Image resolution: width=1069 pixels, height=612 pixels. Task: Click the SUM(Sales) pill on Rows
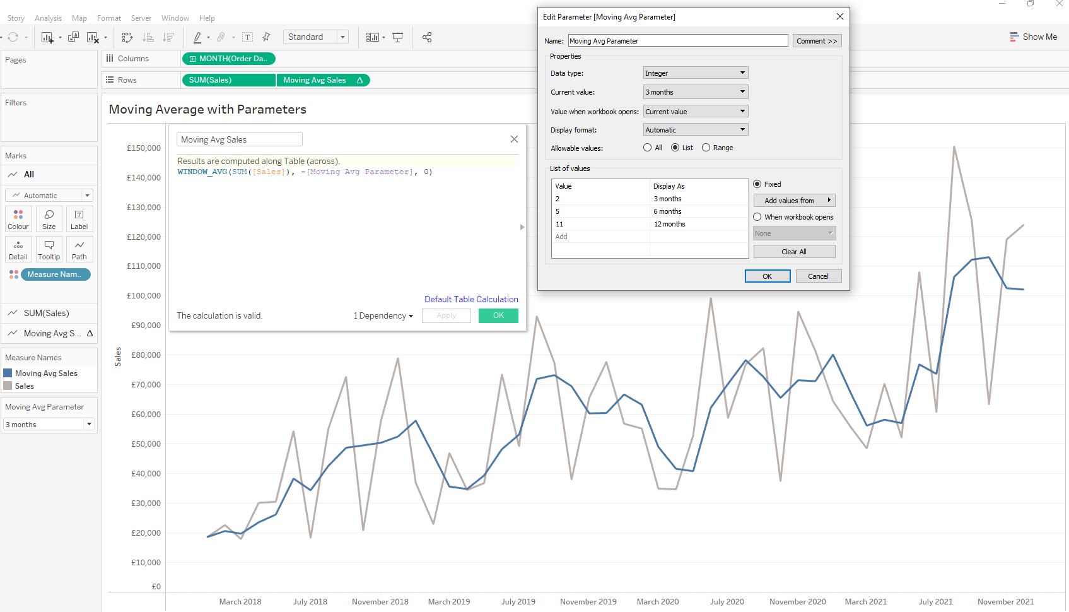click(228, 79)
